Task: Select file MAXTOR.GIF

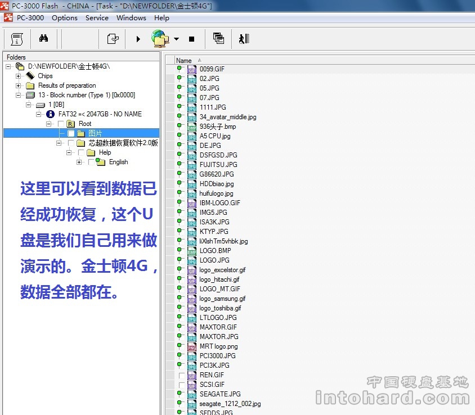Action: (218, 327)
